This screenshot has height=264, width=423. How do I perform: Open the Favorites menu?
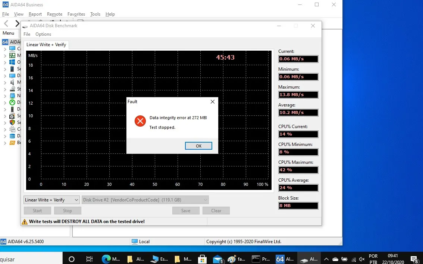click(x=76, y=14)
